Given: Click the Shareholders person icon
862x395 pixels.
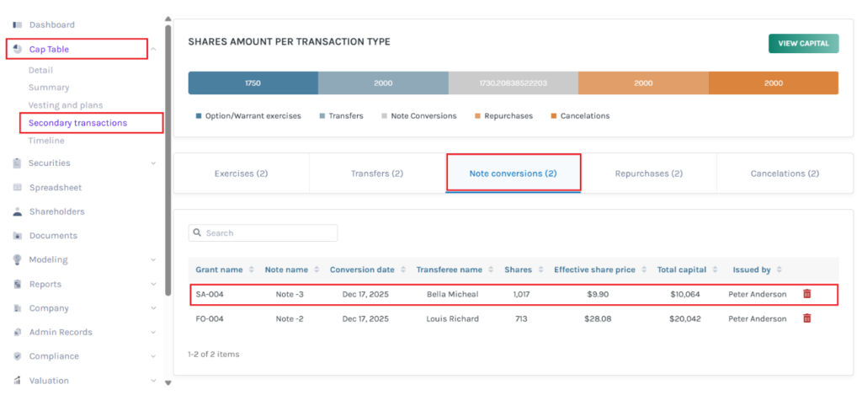Looking at the screenshot, I should (x=18, y=211).
